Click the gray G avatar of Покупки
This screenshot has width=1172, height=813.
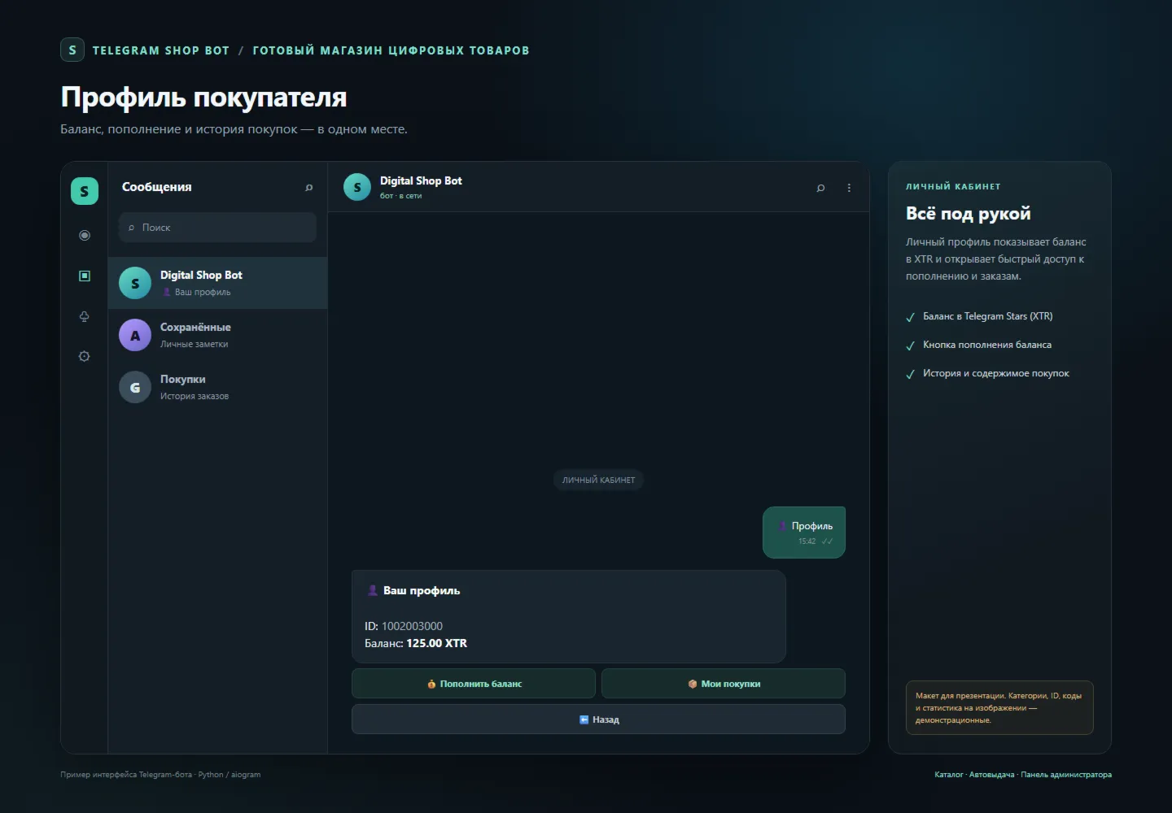click(x=135, y=387)
